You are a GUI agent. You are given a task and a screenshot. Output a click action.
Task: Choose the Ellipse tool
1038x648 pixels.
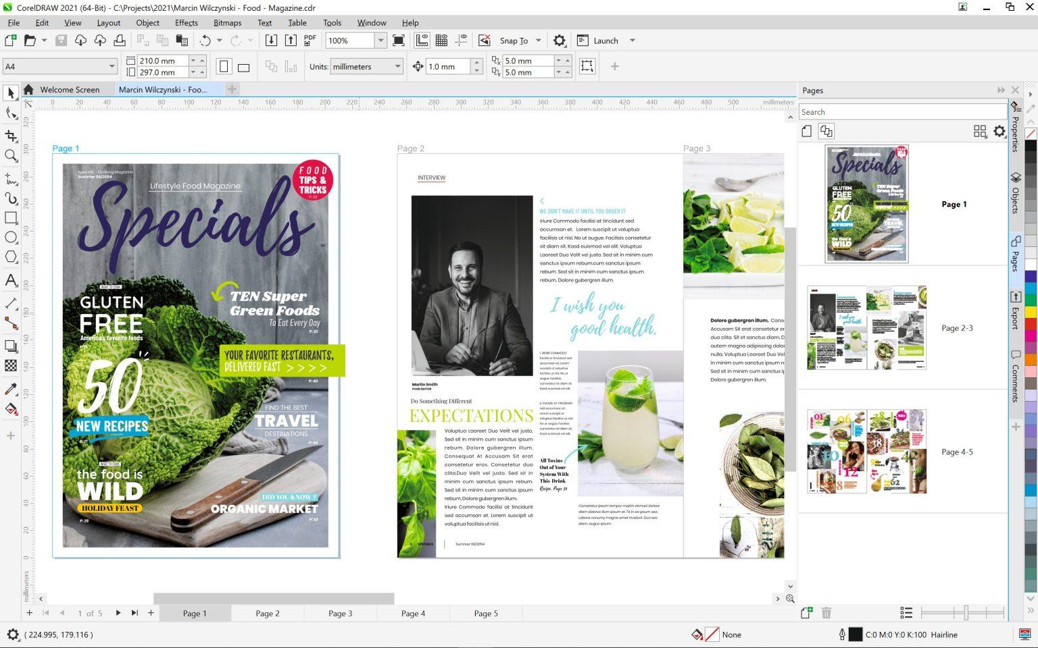pyautogui.click(x=11, y=238)
